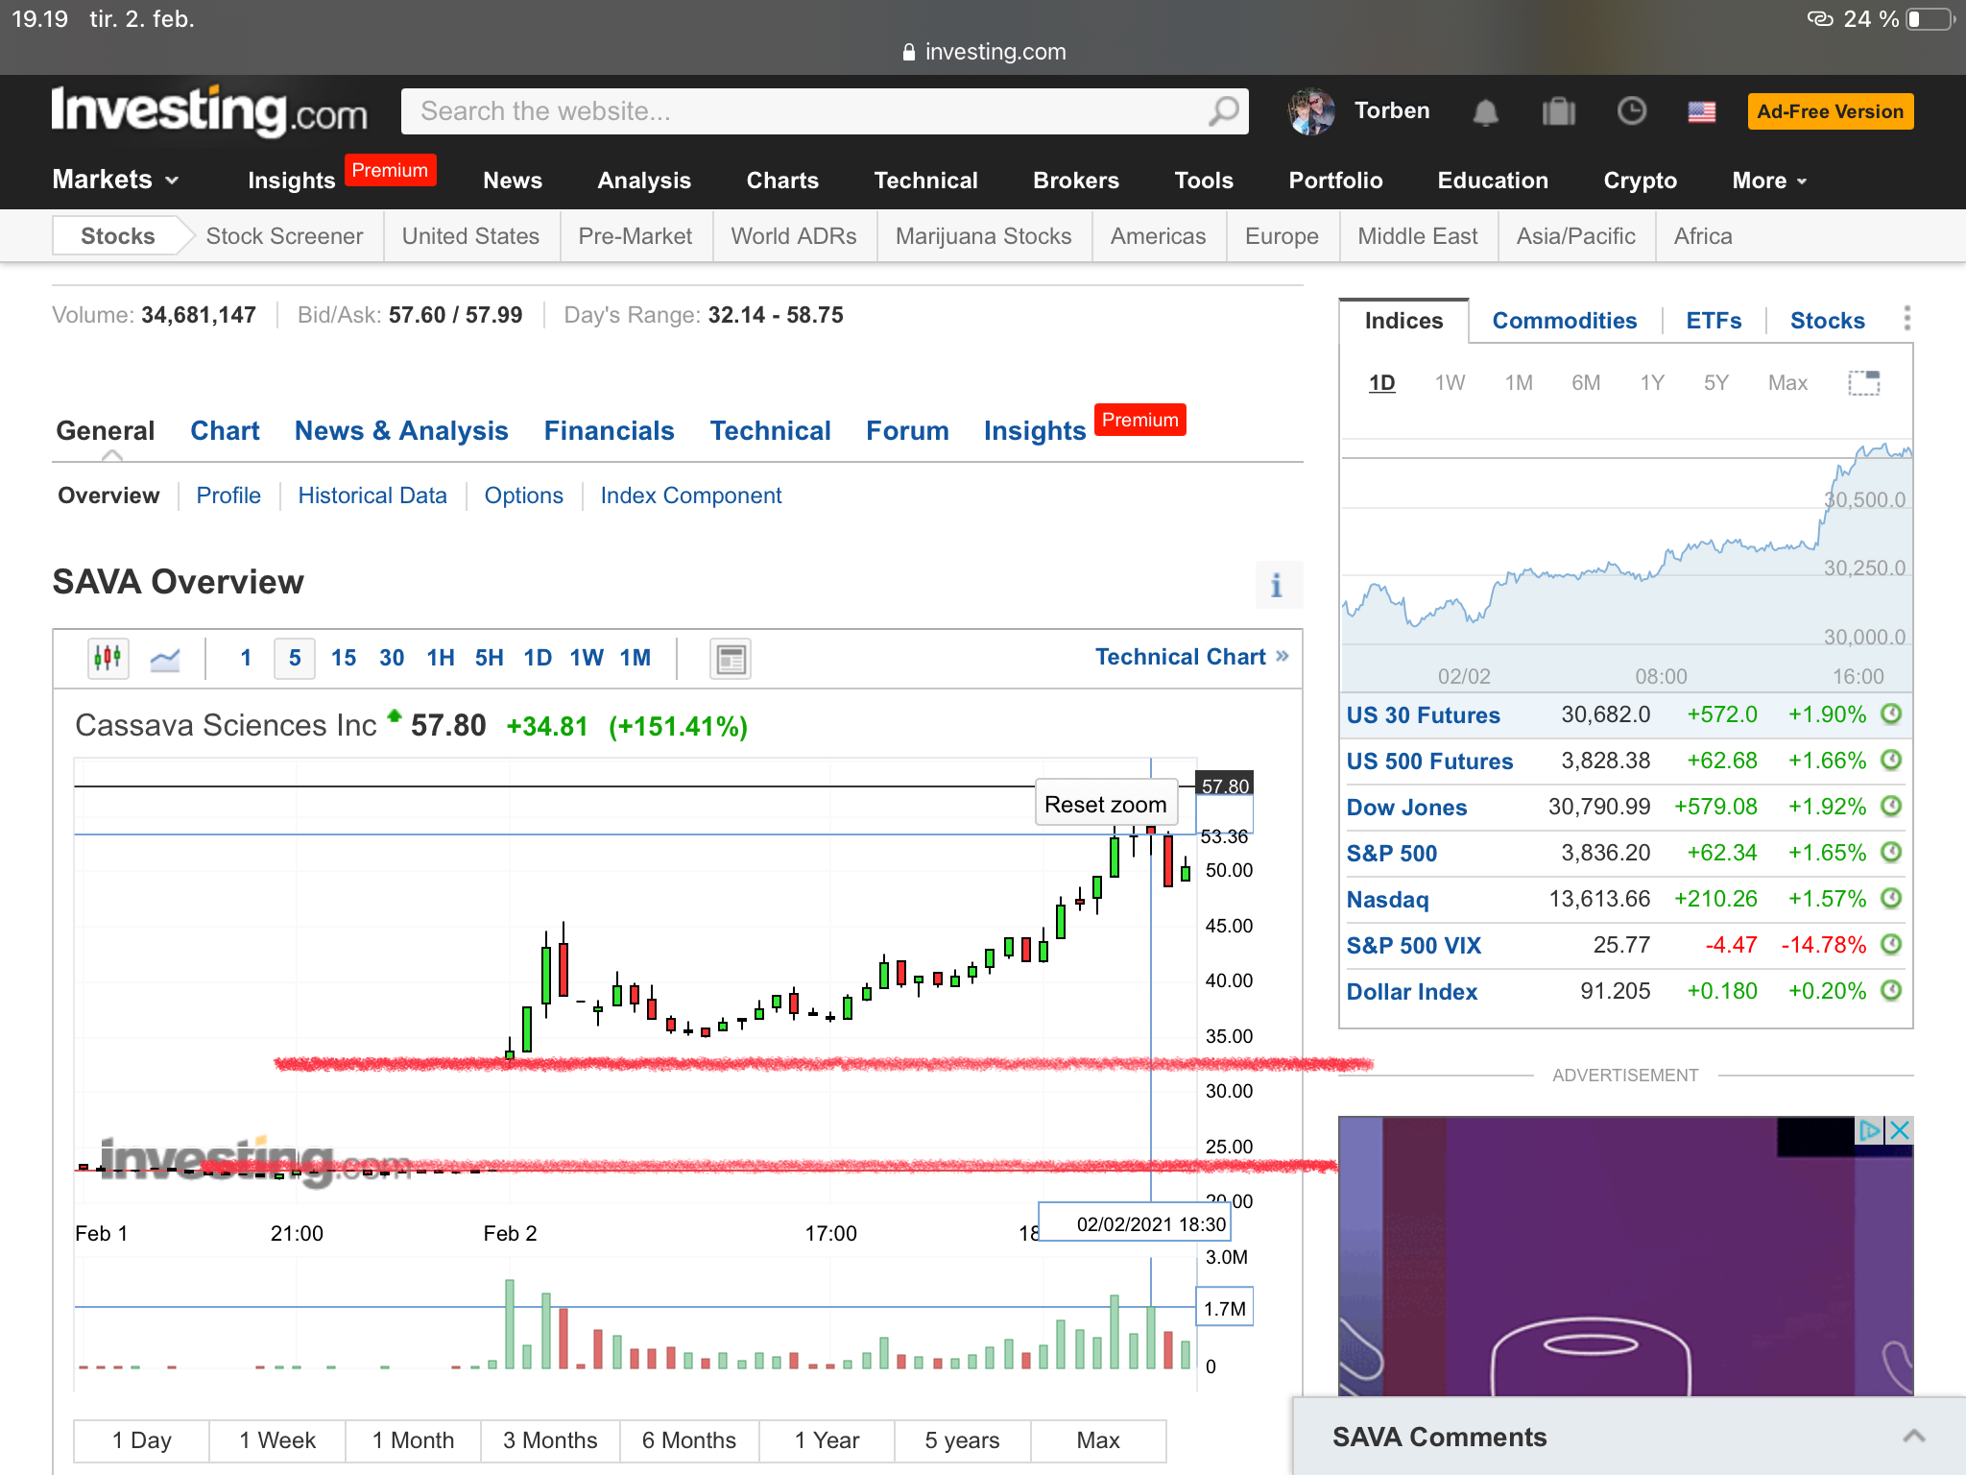This screenshot has height=1475, width=1966.
Task: Click the AdChoices triangle icon
Action: [x=1869, y=1130]
